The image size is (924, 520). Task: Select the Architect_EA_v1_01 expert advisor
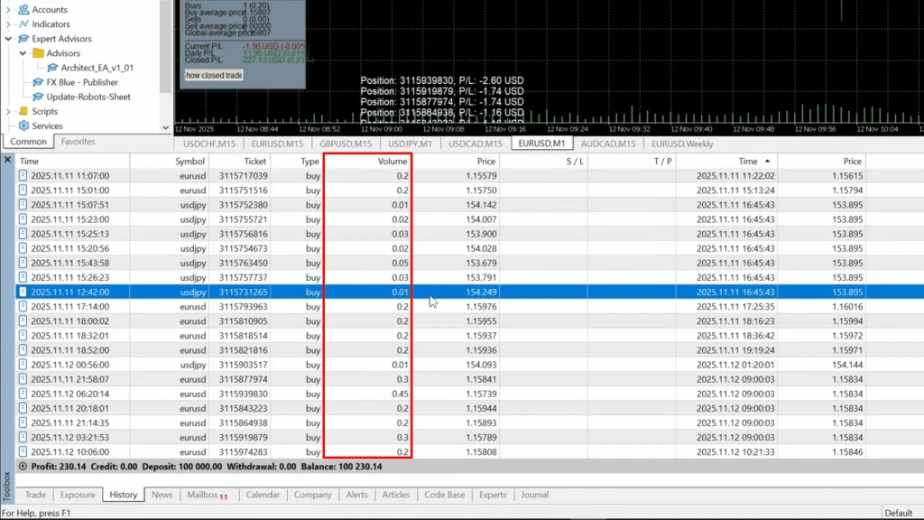click(97, 68)
